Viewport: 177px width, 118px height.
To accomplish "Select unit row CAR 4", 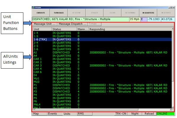I will pos(102,69).
